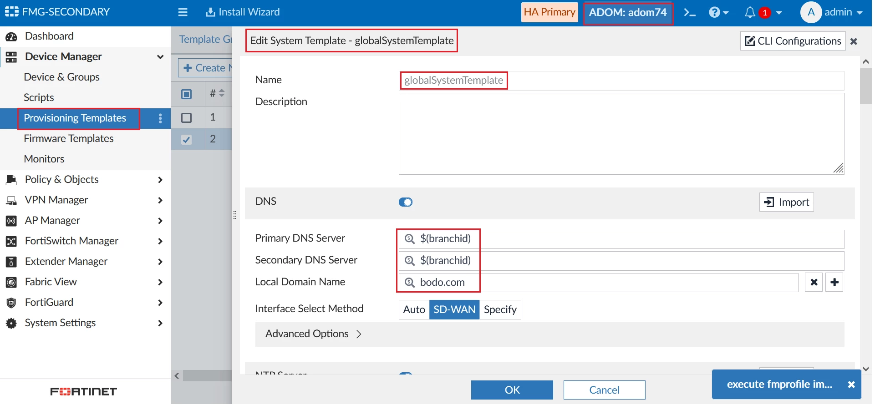Select Auto interface select method

(414, 310)
